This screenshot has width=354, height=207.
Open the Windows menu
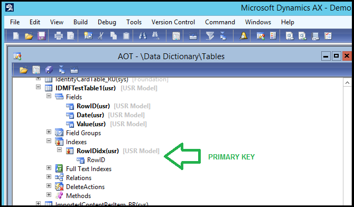click(258, 22)
